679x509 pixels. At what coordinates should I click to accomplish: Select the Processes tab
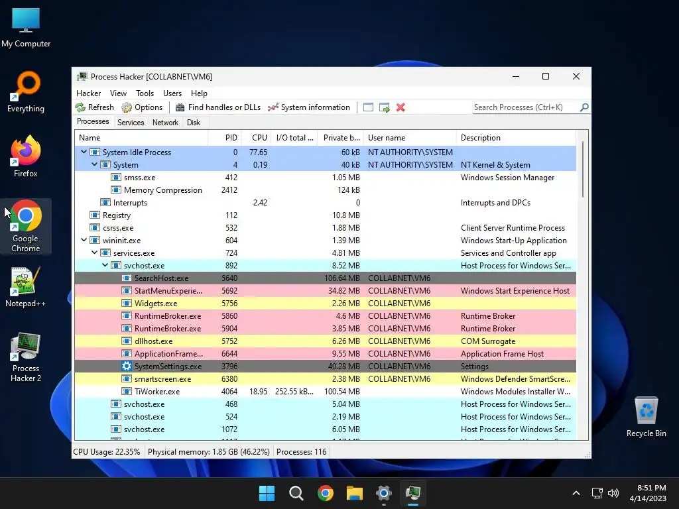point(93,122)
